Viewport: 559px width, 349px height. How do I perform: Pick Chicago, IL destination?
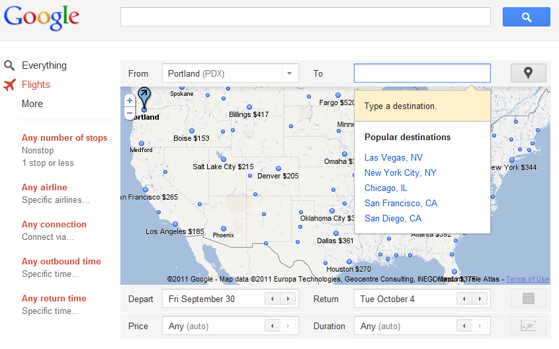click(386, 188)
